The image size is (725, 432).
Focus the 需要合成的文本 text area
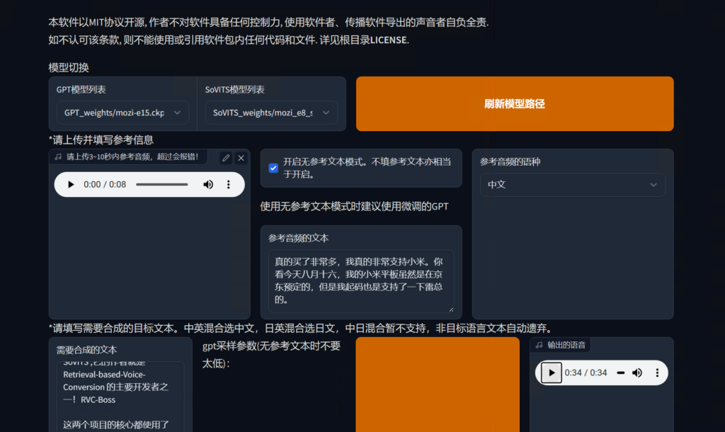[120, 397]
